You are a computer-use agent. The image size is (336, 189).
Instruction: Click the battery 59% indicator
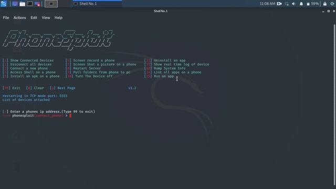pyautogui.click(x=313, y=4)
